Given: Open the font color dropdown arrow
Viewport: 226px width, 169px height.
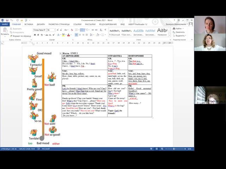Looking at the screenshot, I should 71,35.
